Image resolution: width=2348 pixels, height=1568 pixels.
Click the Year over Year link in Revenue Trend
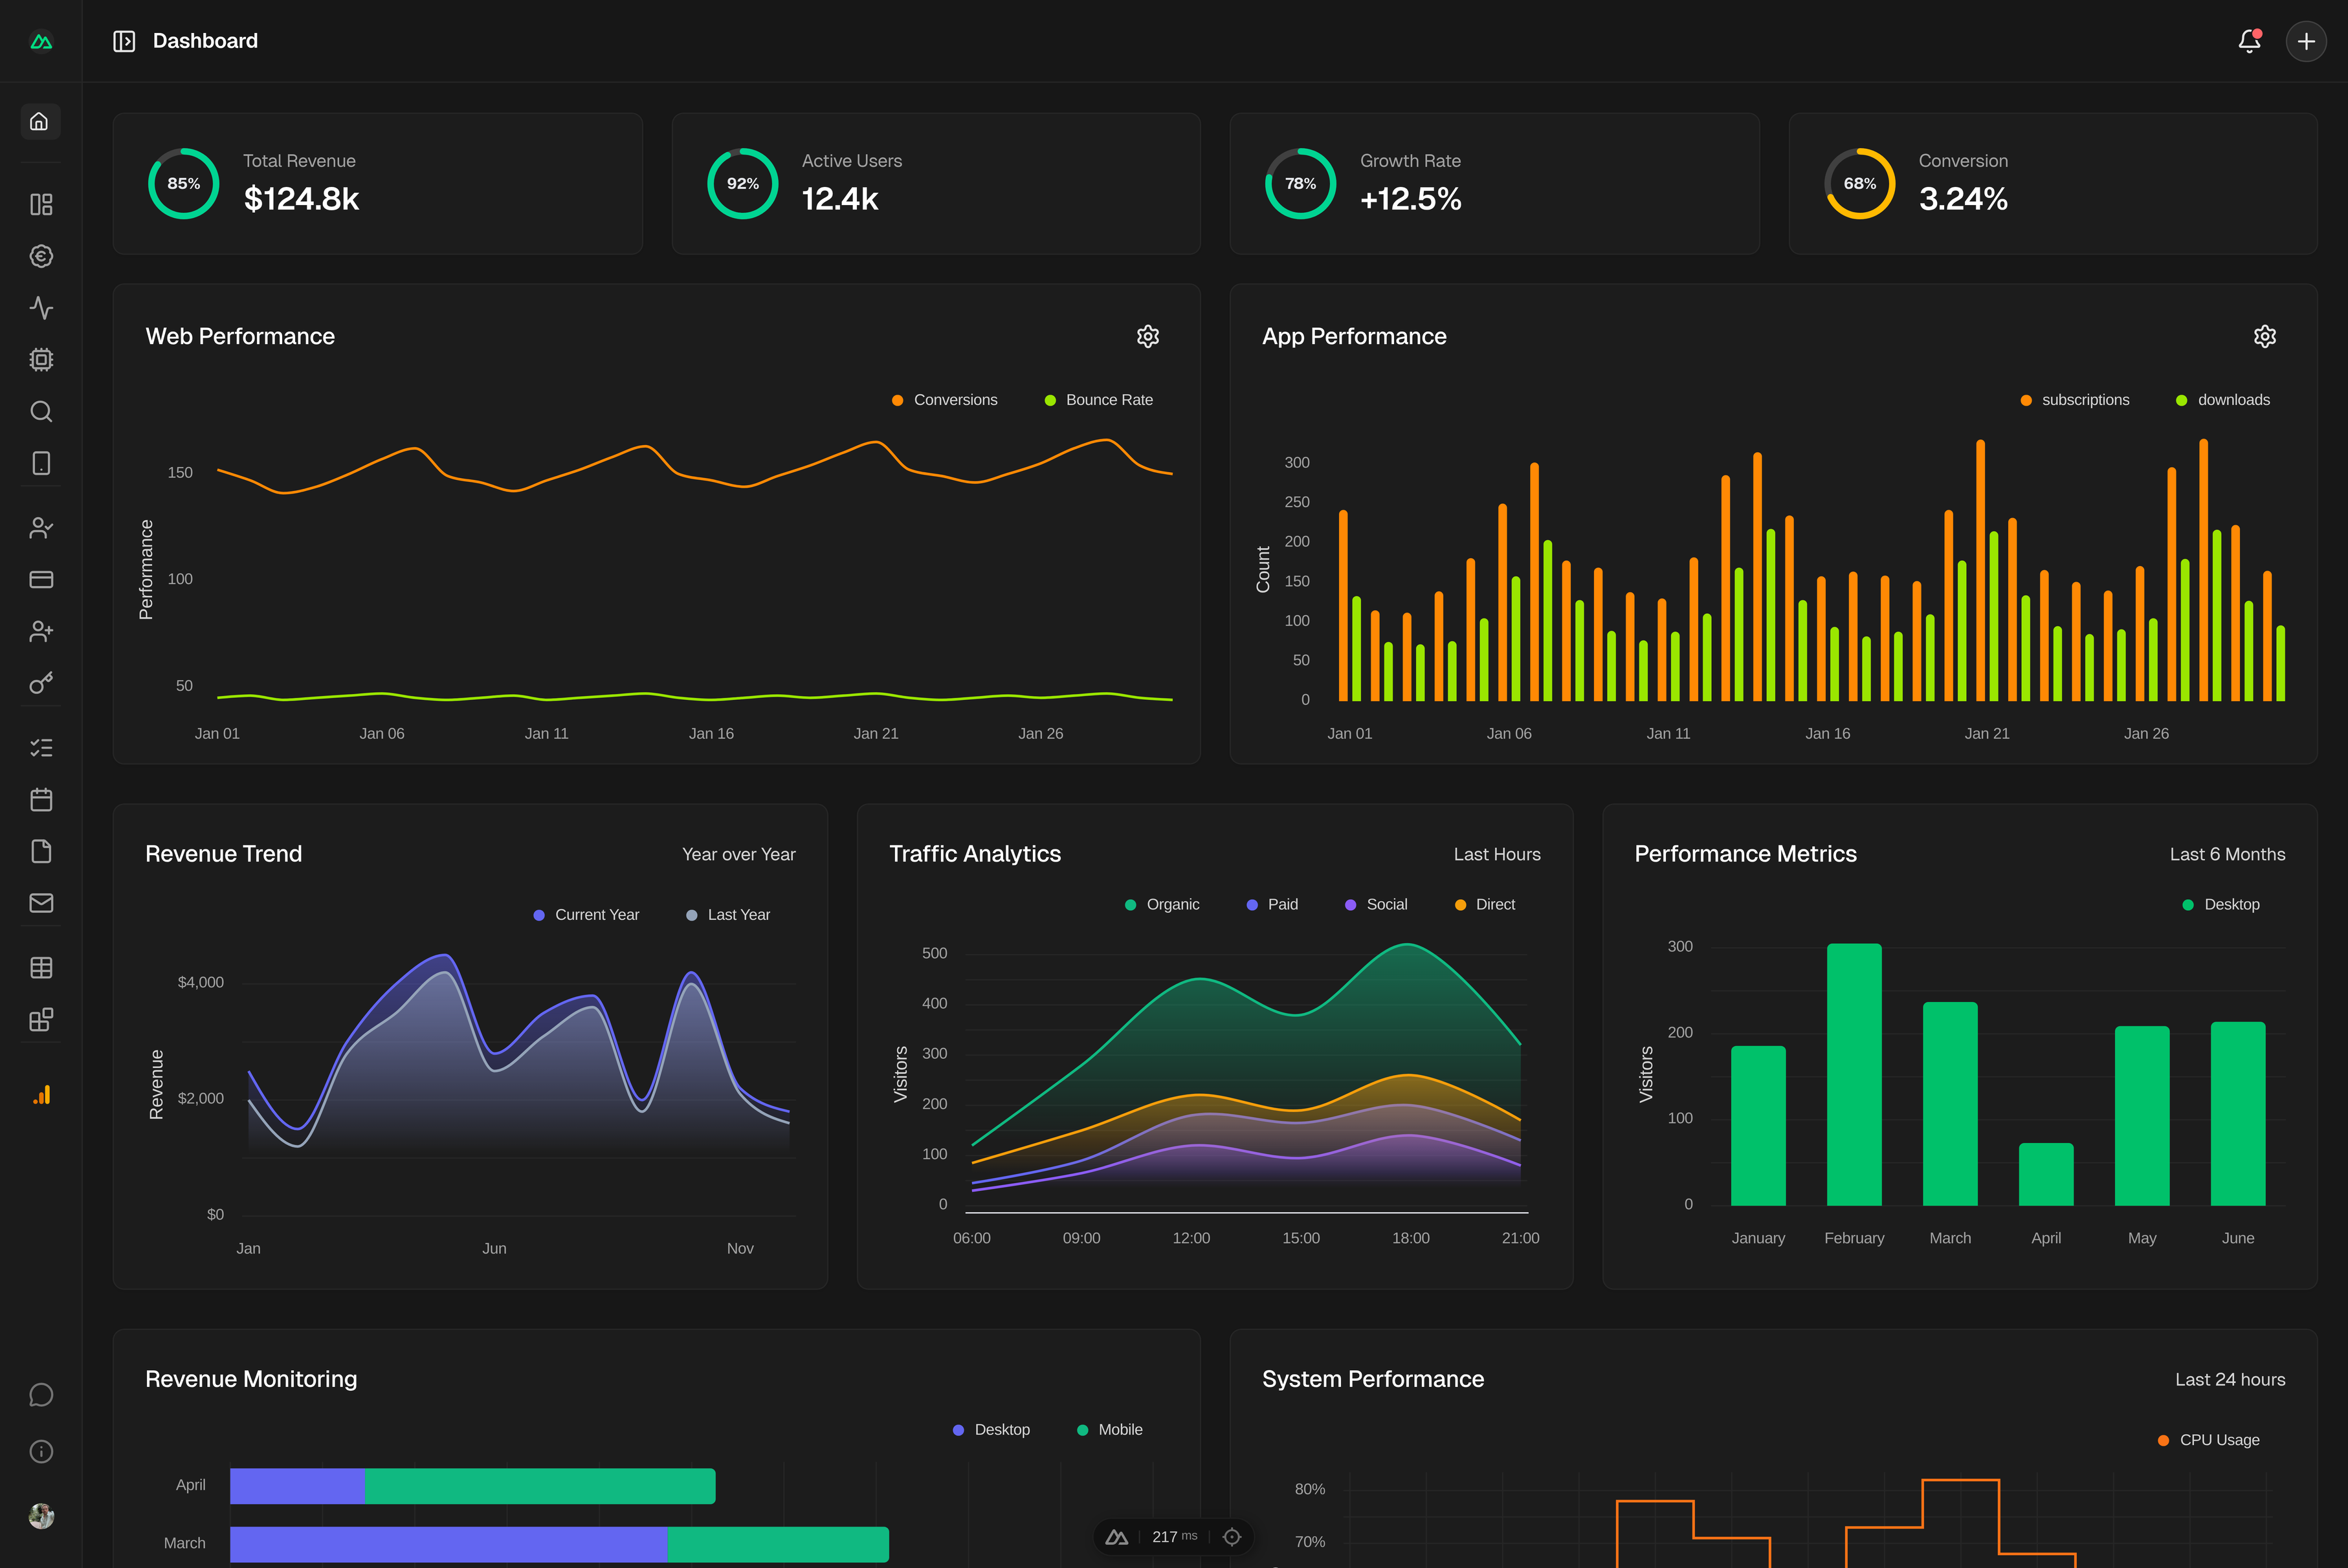point(738,853)
